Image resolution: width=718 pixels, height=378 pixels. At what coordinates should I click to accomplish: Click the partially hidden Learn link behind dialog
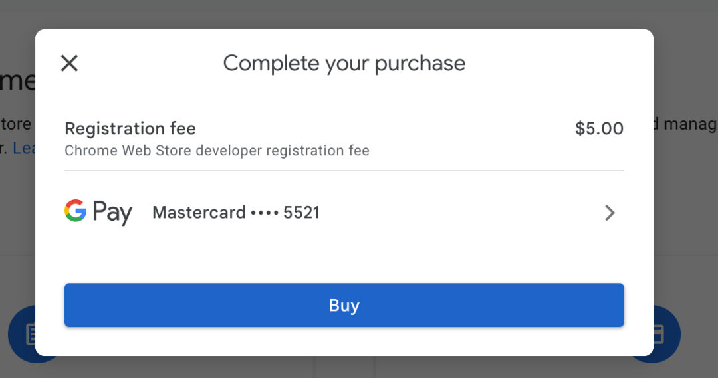coord(24,148)
